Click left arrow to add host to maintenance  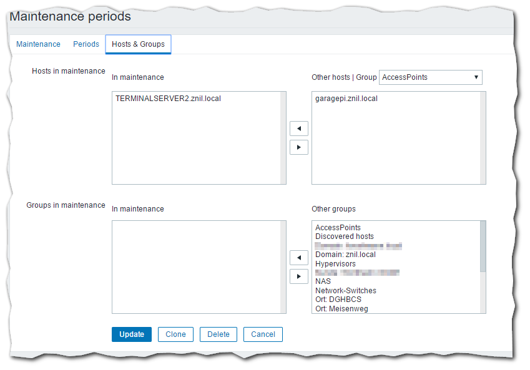[x=299, y=129]
